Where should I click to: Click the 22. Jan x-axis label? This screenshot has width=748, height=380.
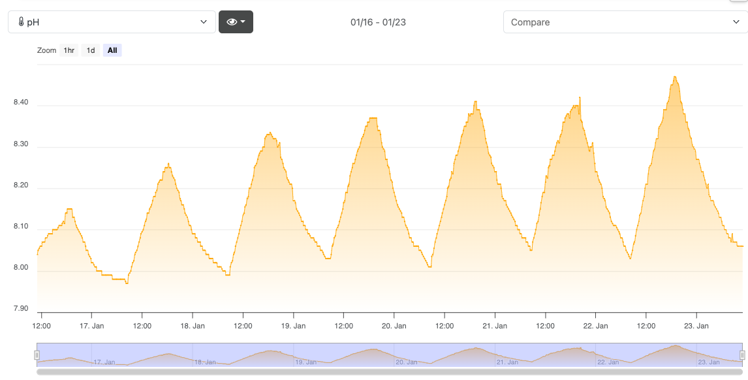point(596,326)
